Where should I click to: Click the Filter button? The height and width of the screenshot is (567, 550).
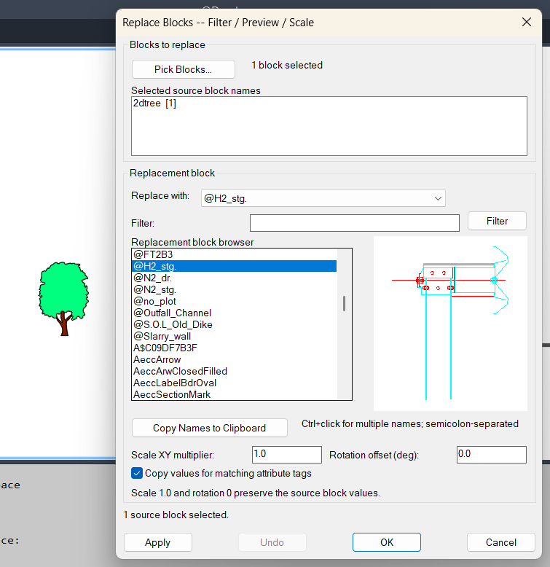[x=497, y=221]
